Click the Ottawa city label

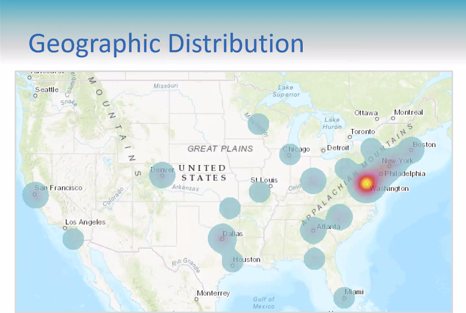pyautogui.click(x=366, y=113)
